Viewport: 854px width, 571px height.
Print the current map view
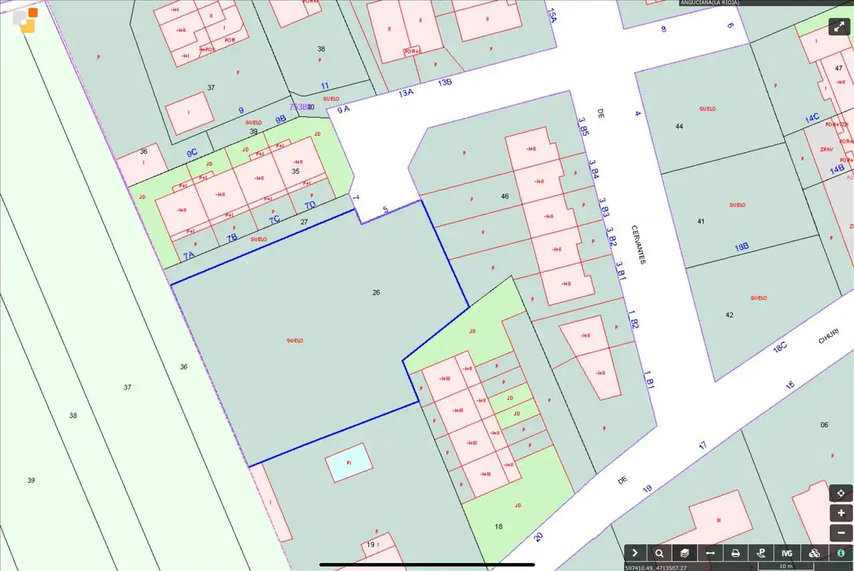(x=735, y=553)
